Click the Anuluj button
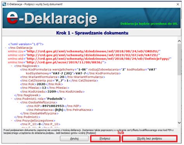 74,139
